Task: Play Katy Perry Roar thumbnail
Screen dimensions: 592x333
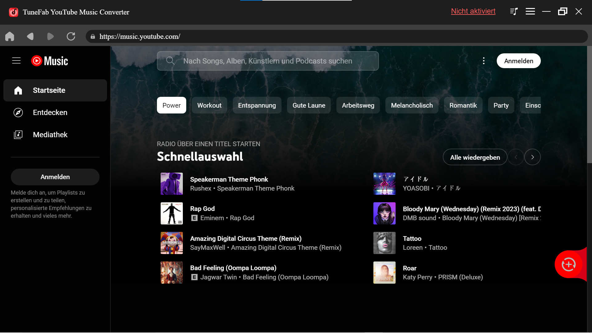Action: pyautogui.click(x=384, y=273)
